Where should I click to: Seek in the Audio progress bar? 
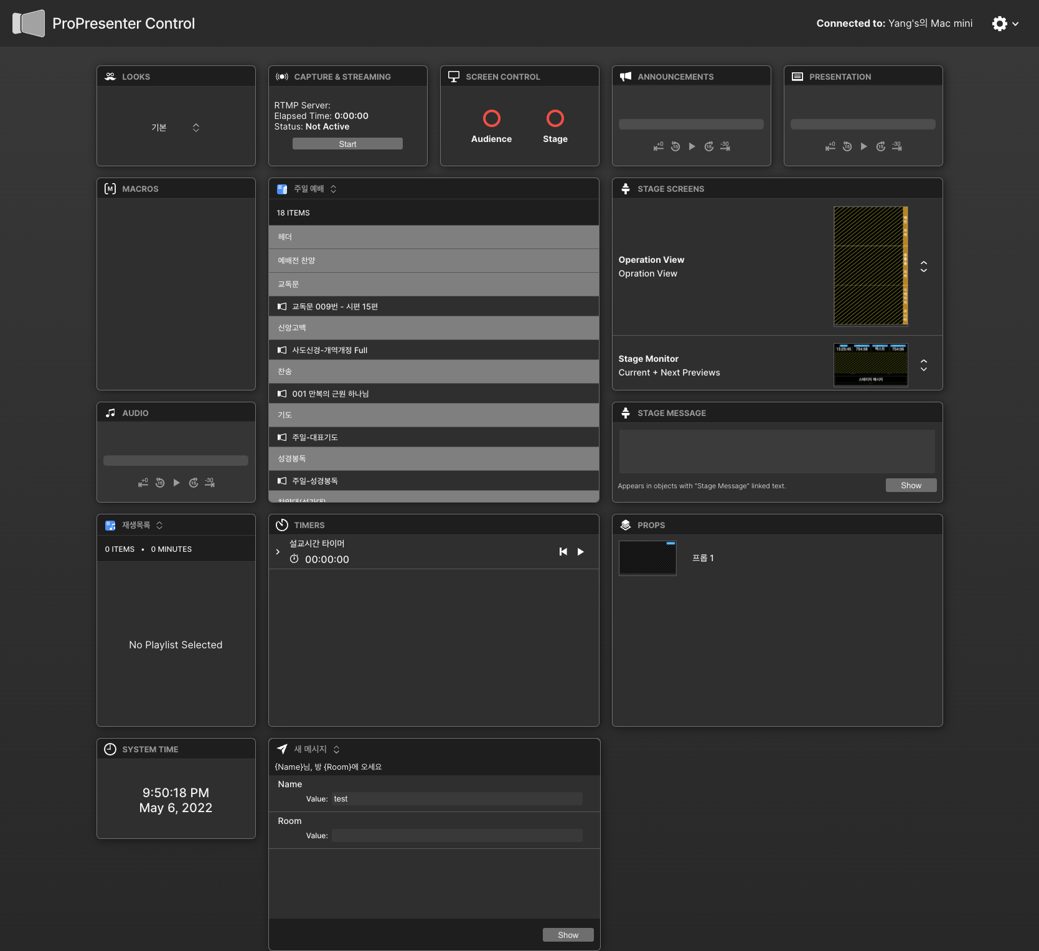click(x=176, y=460)
